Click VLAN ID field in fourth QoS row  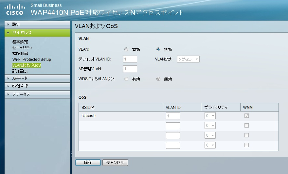pos(173,145)
